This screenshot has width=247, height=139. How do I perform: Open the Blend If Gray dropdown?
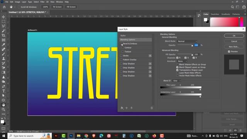[177, 81]
